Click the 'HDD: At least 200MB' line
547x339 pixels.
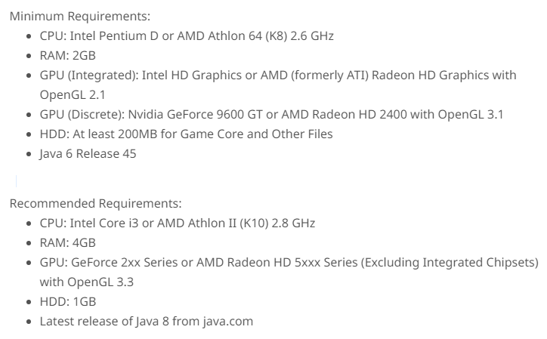(186, 134)
